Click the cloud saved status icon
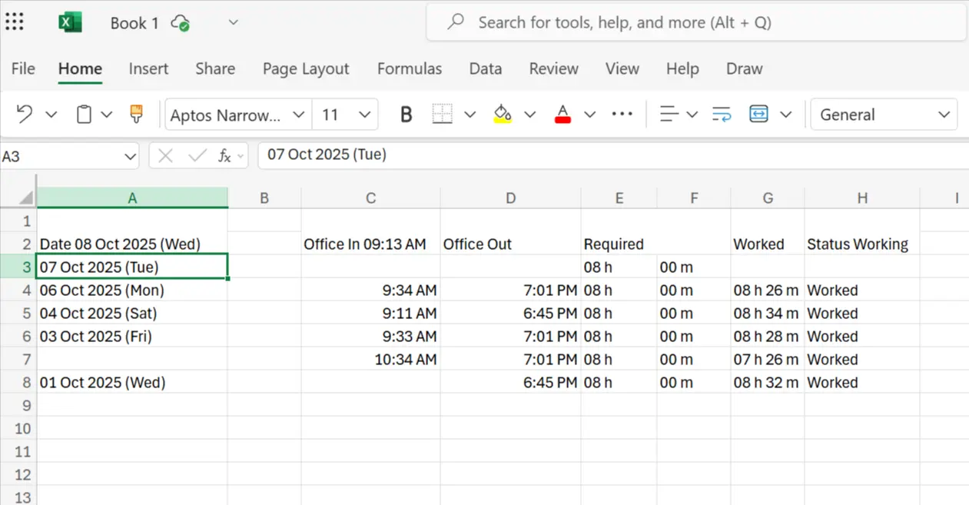Viewport: 969px width, 505px height. click(181, 23)
